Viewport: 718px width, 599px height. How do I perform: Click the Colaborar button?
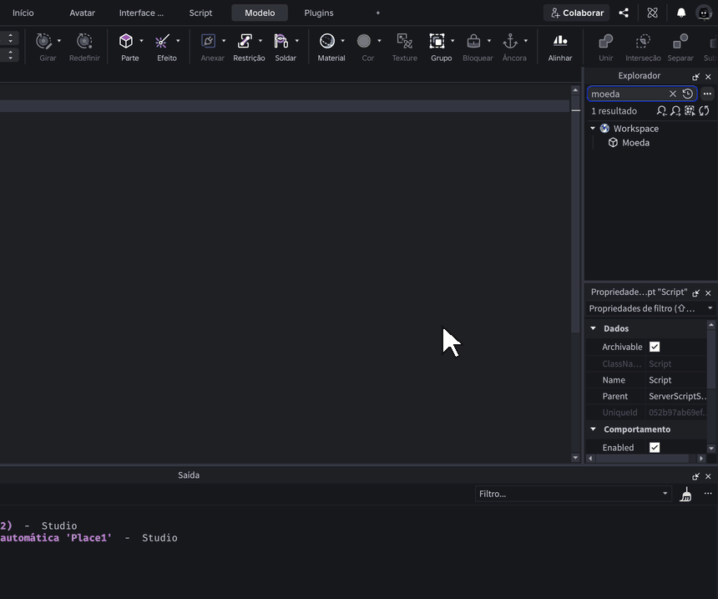[577, 13]
